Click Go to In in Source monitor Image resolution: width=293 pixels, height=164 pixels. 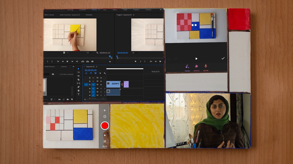pyautogui.click(x=58, y=61)
